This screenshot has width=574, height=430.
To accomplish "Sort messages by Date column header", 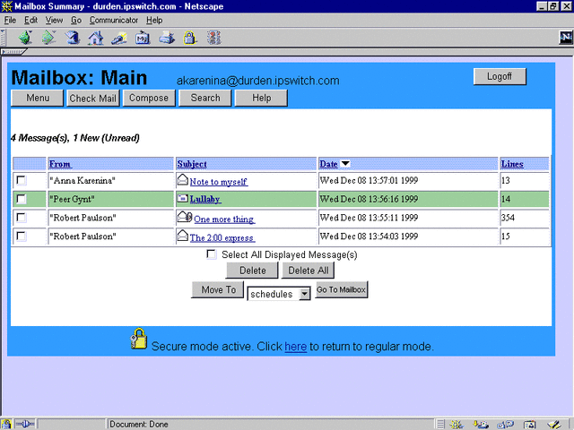I will tap(328, 164).
